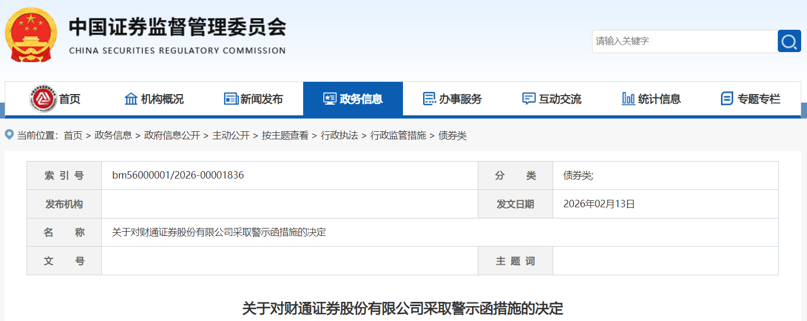The width and height of the screenshot is (807, 321).
Task: Click the 债券类 breadcrumb link
Action: (452, 136)
